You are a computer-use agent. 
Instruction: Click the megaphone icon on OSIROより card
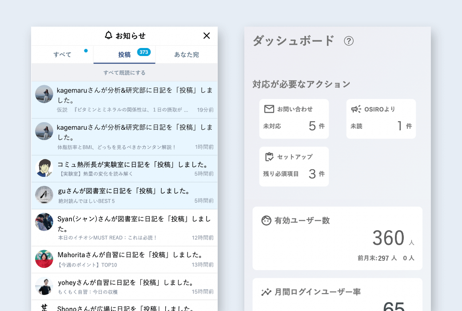[x=356, y=109]
